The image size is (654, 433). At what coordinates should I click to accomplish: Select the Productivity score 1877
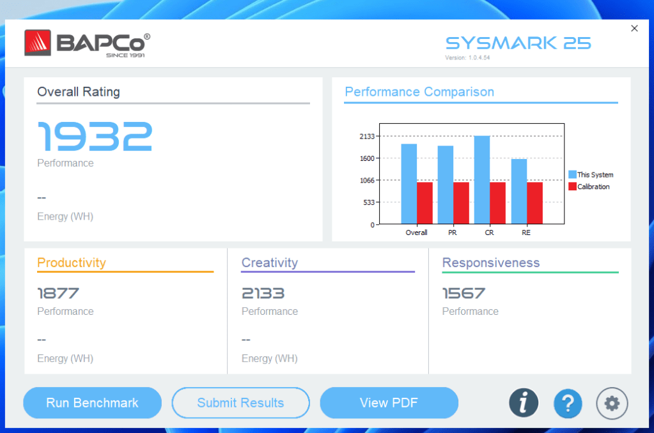coord(58,293)
